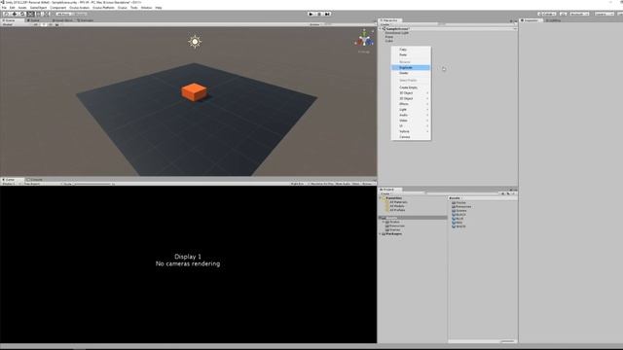This screenshot has width=623, height=350.
Task: Select the Rect tool in the toolbar
Action: (x=38, y=14)
